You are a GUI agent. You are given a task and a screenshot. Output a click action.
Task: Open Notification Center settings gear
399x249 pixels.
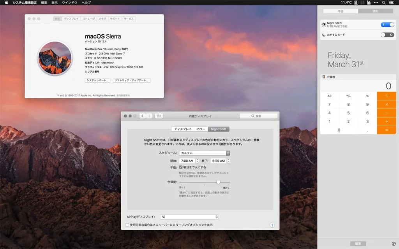394,244
